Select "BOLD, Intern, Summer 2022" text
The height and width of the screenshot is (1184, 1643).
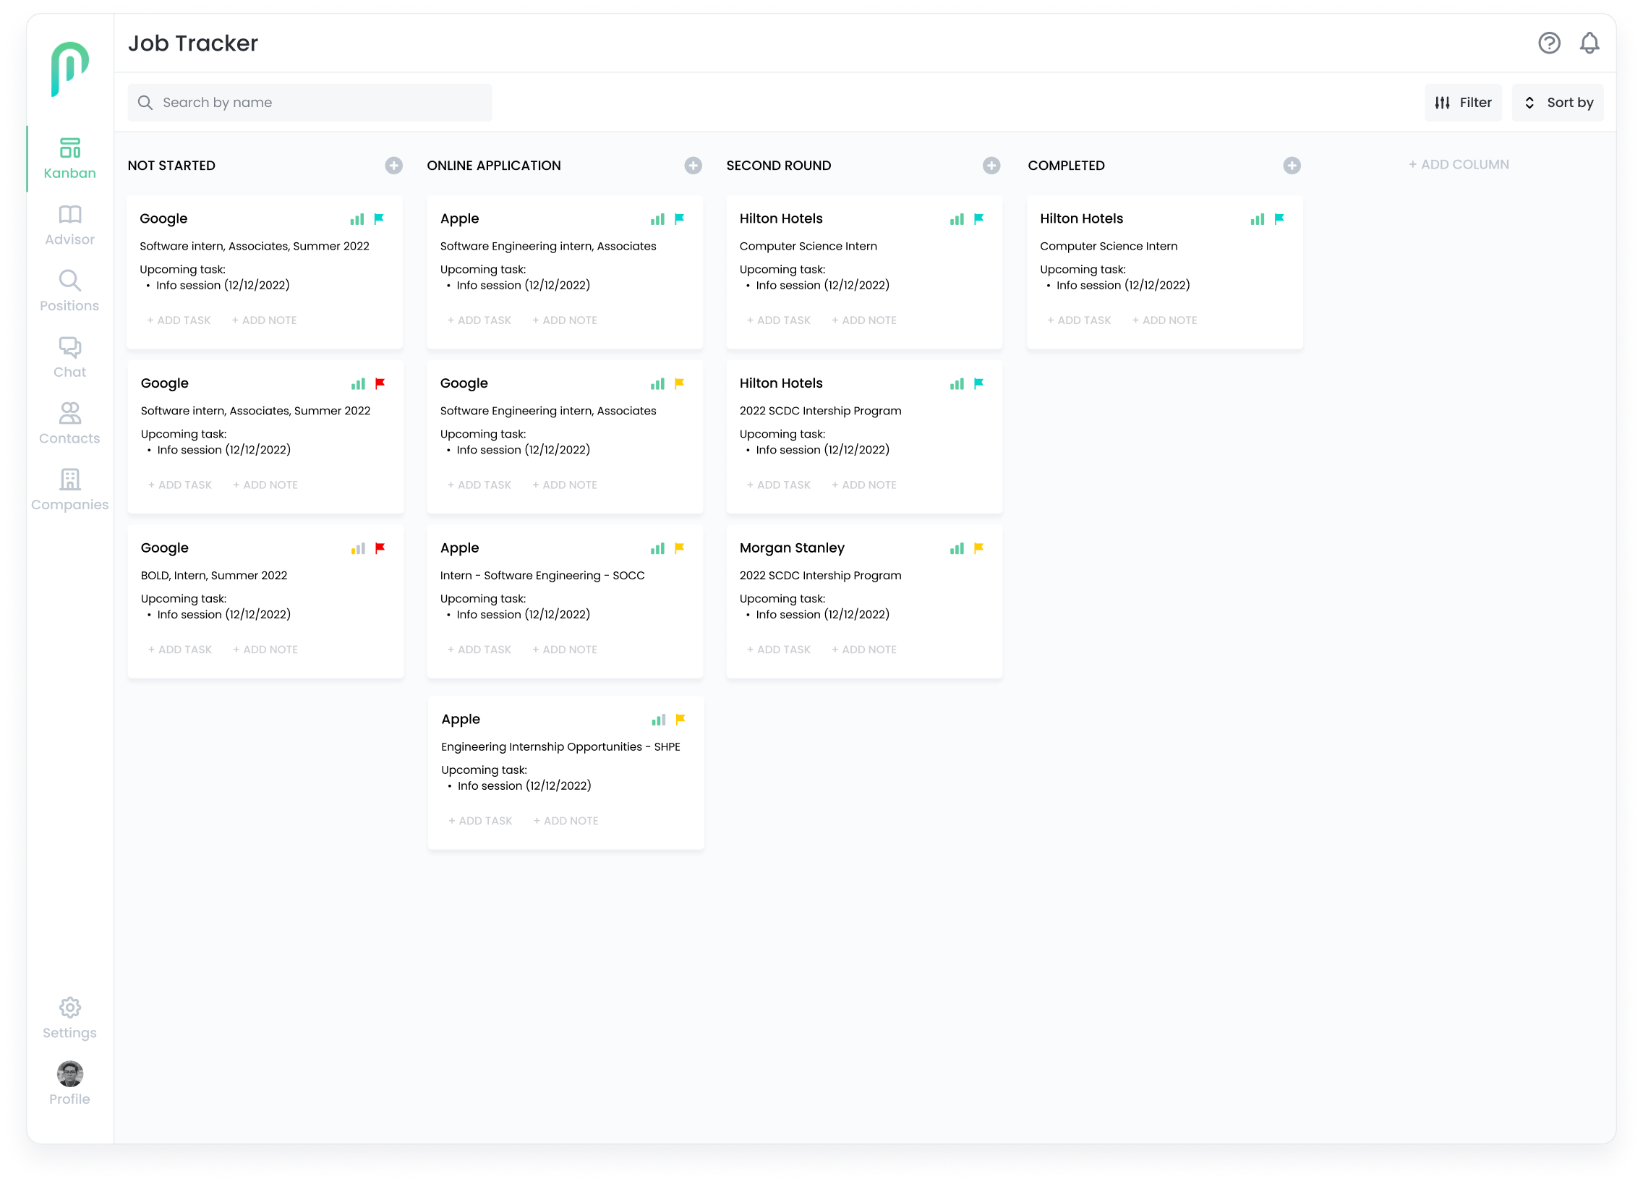214,575
